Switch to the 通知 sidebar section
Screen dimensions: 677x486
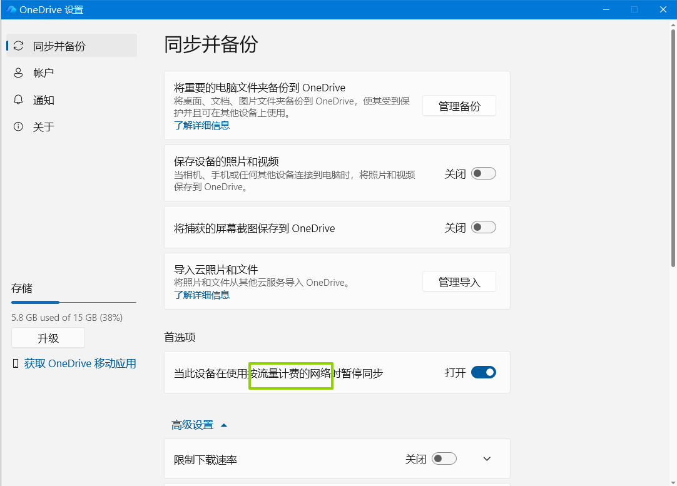(72, 99)
